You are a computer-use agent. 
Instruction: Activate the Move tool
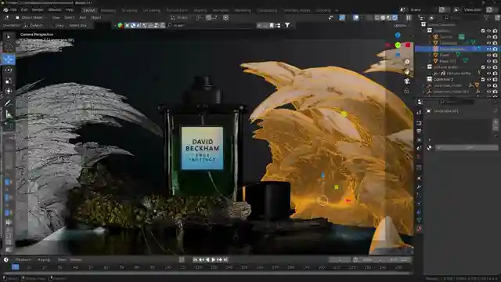tap(9, 60)
